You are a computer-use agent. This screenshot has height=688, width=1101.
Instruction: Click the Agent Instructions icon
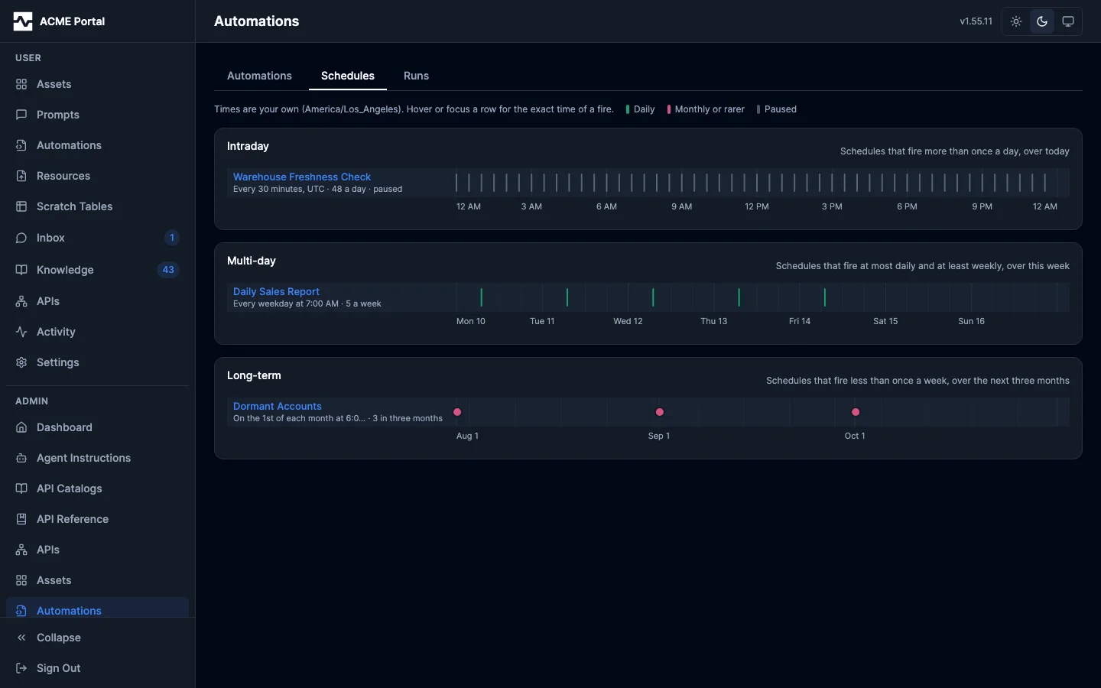tap(21, 458)
